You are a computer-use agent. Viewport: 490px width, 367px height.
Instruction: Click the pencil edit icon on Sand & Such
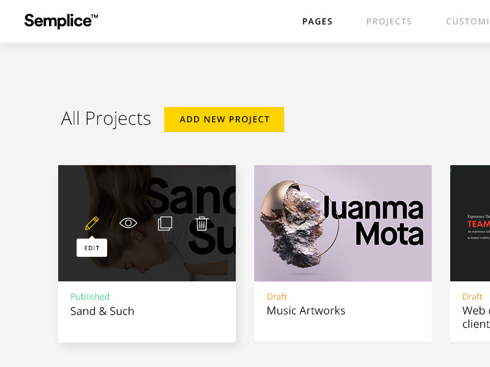(92, 223)
